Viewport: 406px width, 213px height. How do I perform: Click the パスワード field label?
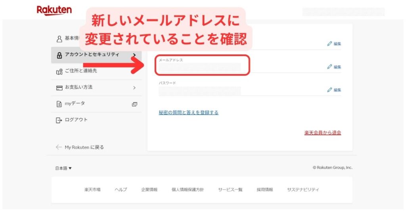[x=167, y=83]
